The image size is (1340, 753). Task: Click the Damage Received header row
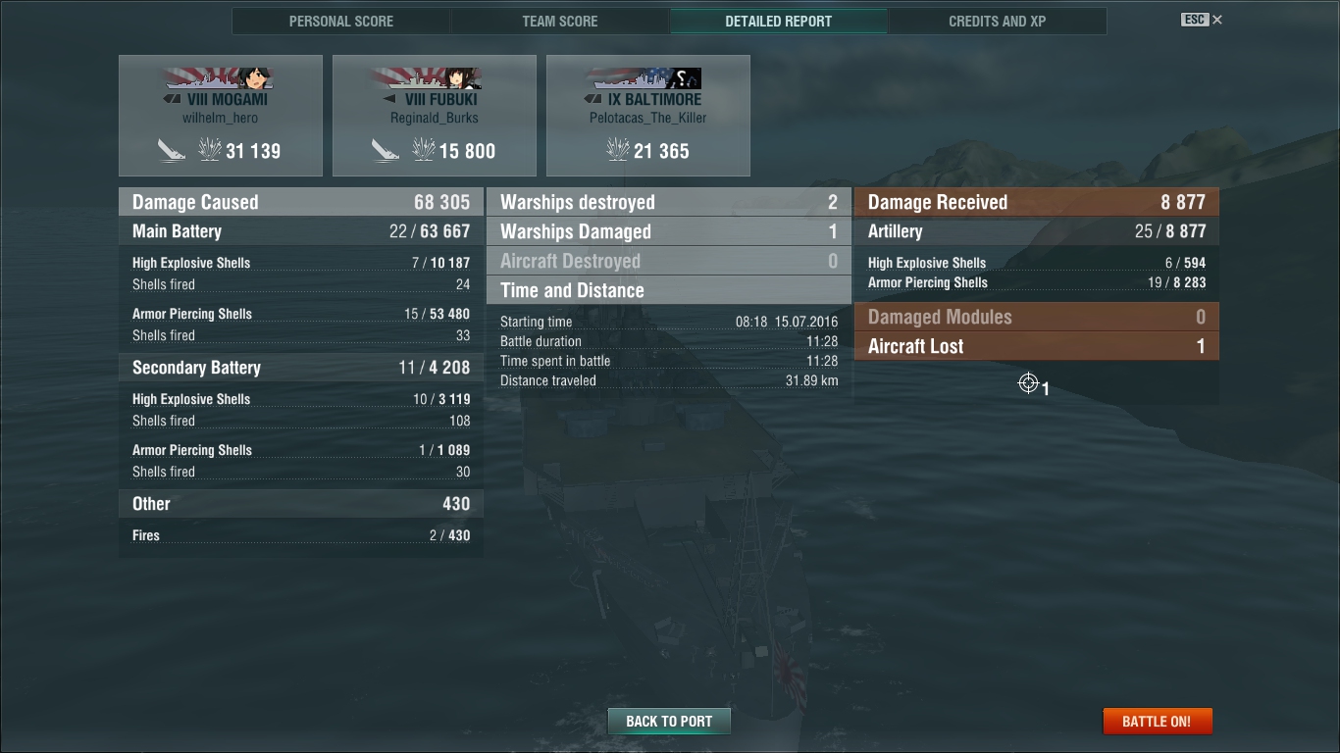tap(1036, 202)
